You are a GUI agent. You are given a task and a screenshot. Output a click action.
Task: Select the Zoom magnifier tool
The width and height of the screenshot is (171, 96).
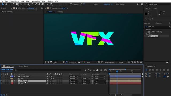point(10,4)
